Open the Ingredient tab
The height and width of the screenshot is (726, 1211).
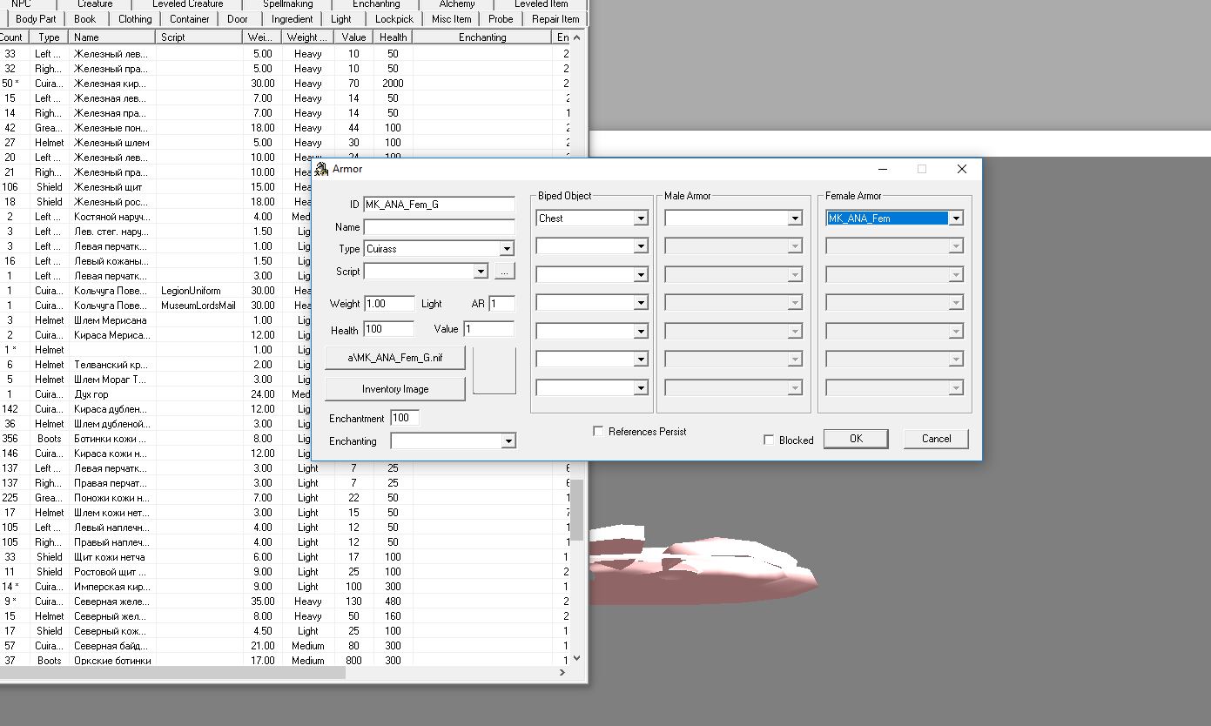coord(292,18)
